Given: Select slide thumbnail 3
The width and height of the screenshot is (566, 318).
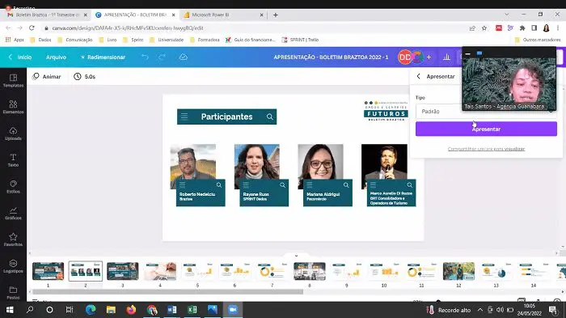Looking at the screenshot, I should click(123, 271).
